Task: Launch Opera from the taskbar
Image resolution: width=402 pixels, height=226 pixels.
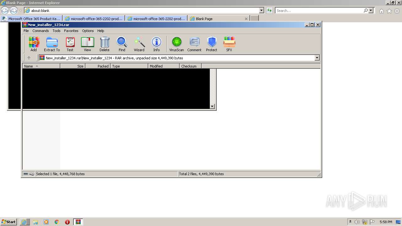Action: [67, 222]
